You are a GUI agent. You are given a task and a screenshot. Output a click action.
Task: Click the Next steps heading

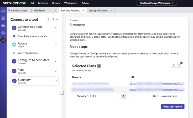coord(79,47)
